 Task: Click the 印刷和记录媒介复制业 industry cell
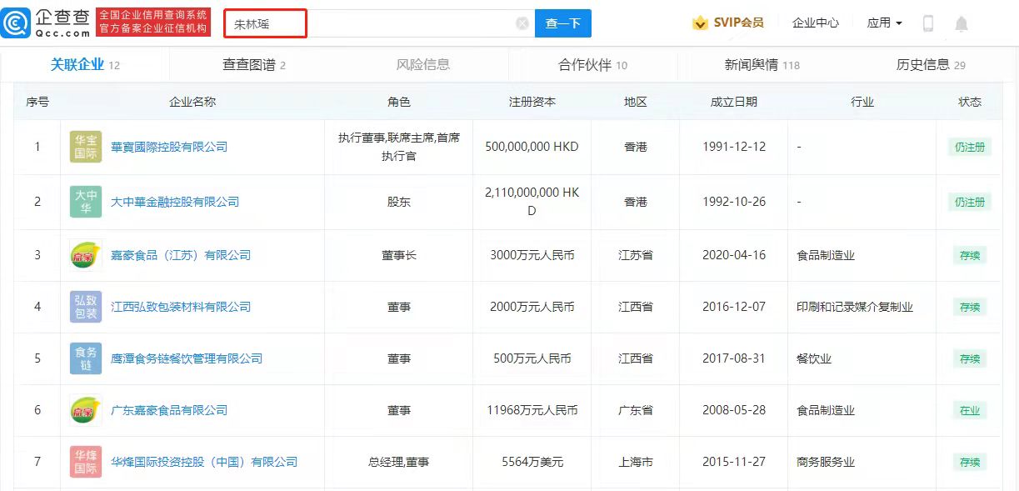point(855,307)
